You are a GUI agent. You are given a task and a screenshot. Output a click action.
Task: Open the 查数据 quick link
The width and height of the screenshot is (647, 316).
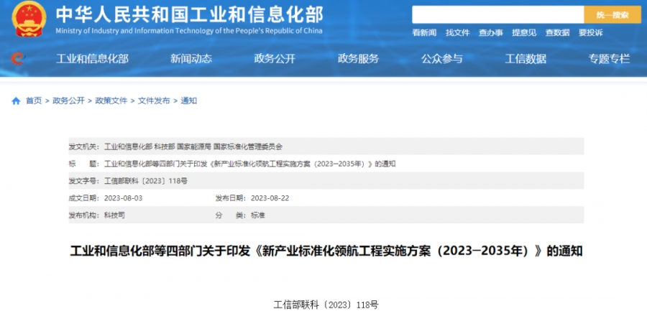tap(557, 33)
